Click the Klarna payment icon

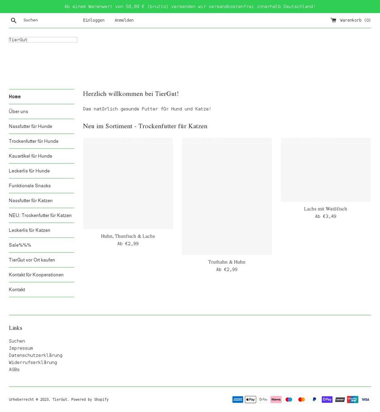[x=276, y=399]
